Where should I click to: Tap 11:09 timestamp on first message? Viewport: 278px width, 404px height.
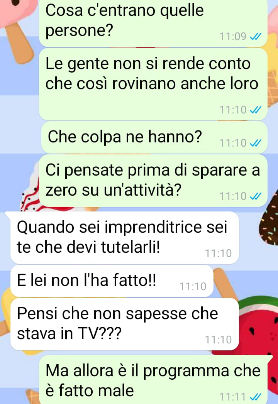[x=233, y=37]
